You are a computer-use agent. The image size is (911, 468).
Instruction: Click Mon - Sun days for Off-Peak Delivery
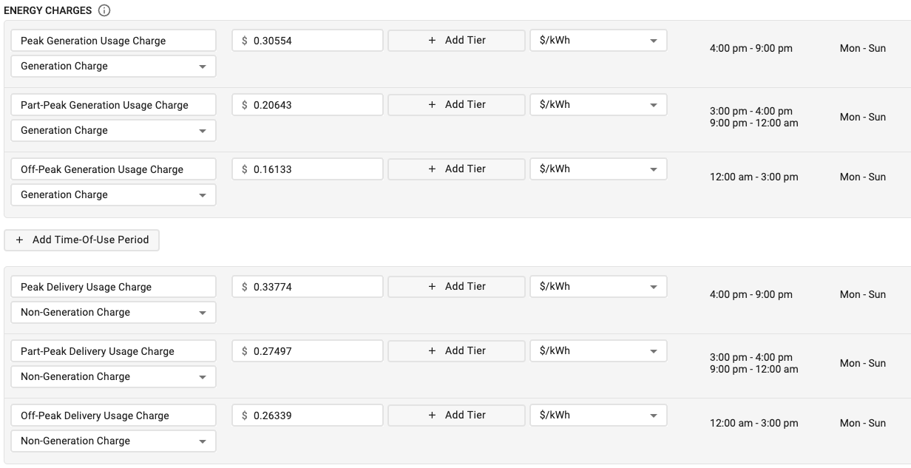[x=862, y=424]
